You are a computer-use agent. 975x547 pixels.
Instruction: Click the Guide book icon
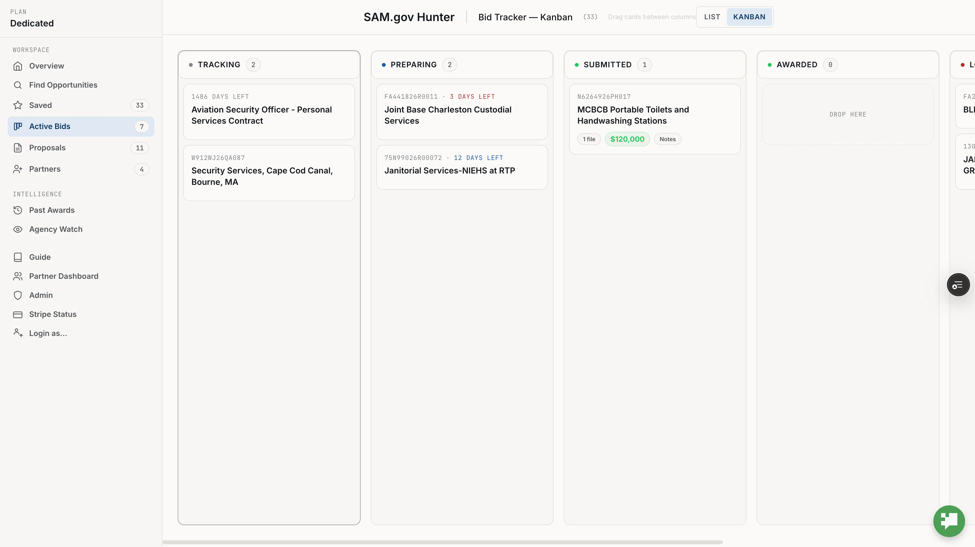coord(18,257)
